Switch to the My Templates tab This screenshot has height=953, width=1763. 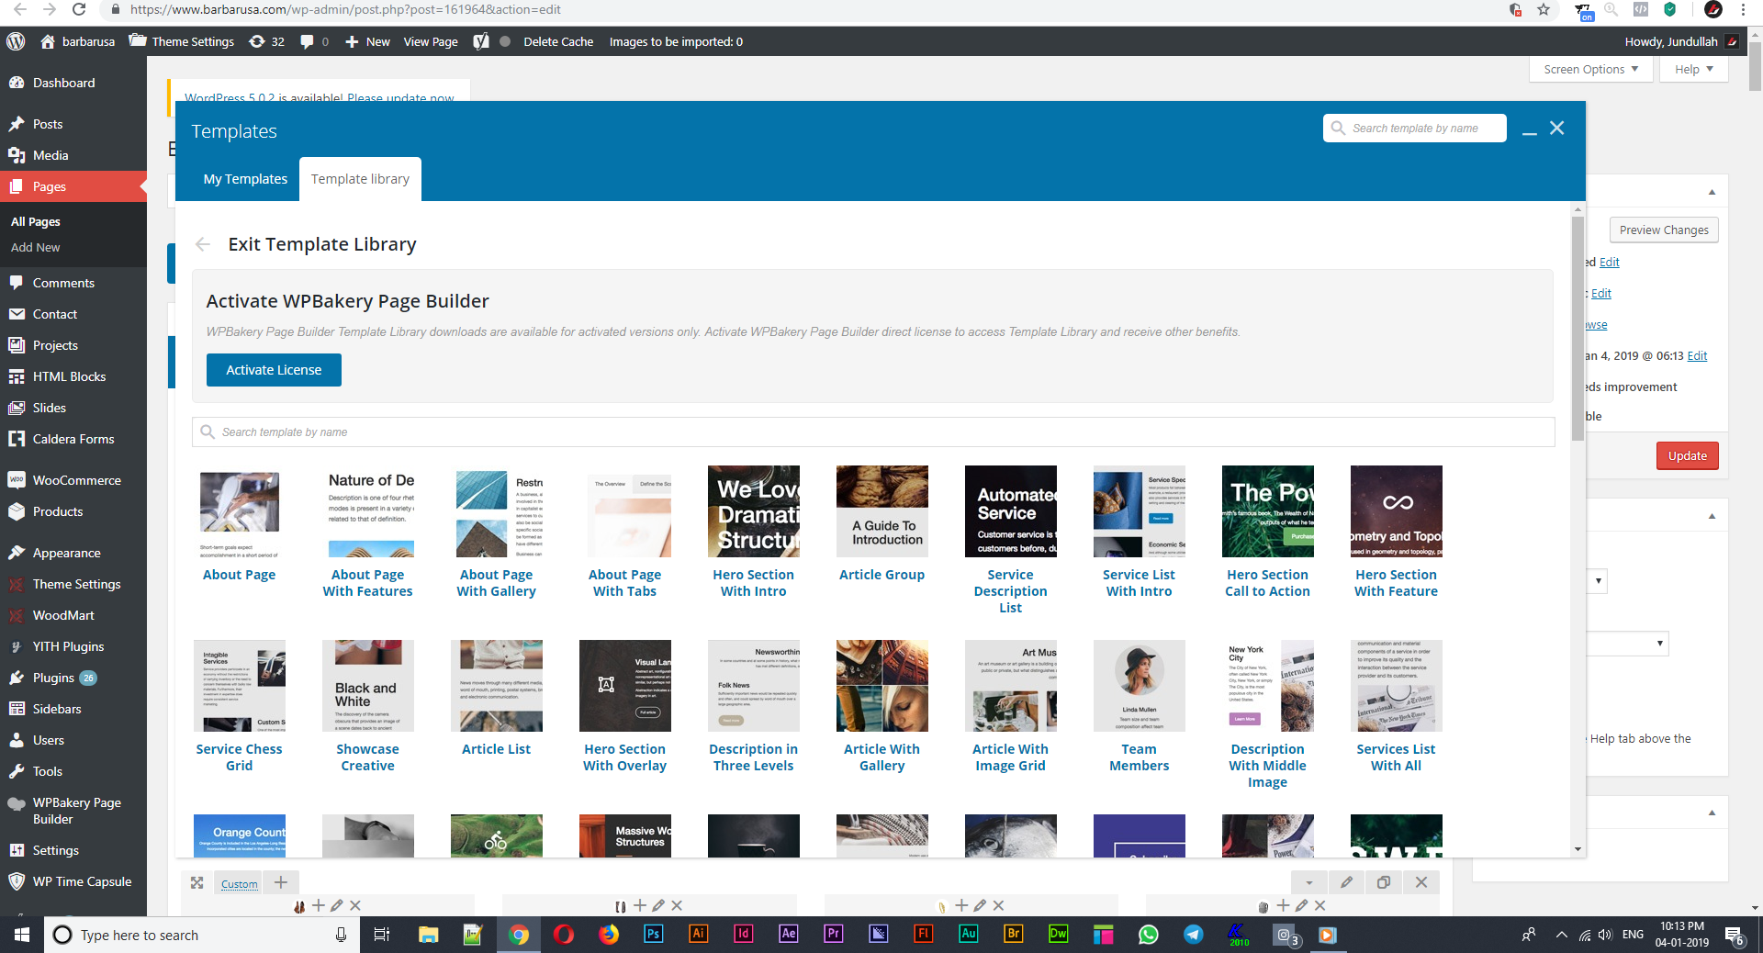tap(245, 179)
